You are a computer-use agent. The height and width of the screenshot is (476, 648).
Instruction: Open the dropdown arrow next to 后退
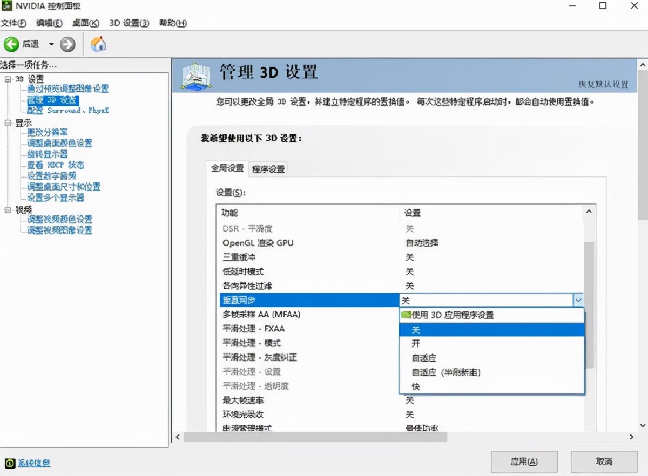tap(50, 44)
